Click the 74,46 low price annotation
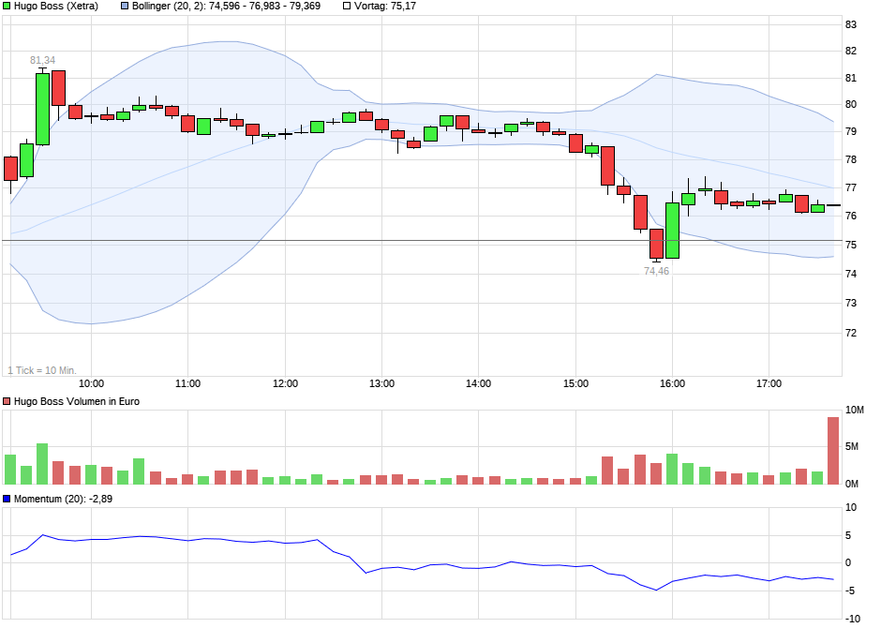Image resolution: width=881 pixels, height=628 pixels. pyautogui.click(x=656, y=270)
